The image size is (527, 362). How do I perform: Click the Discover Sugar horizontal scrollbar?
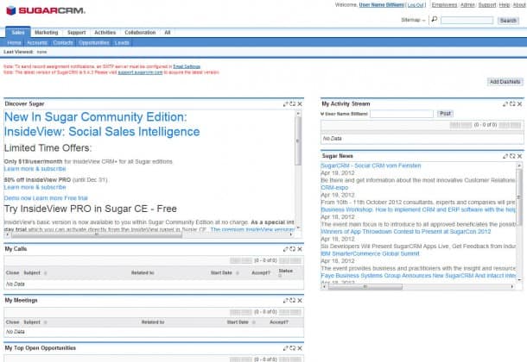point(149,234)
